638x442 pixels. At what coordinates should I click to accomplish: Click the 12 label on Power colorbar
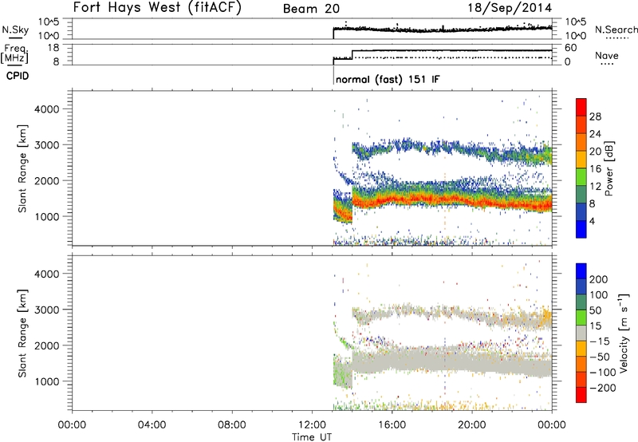(x=595, y=186)
